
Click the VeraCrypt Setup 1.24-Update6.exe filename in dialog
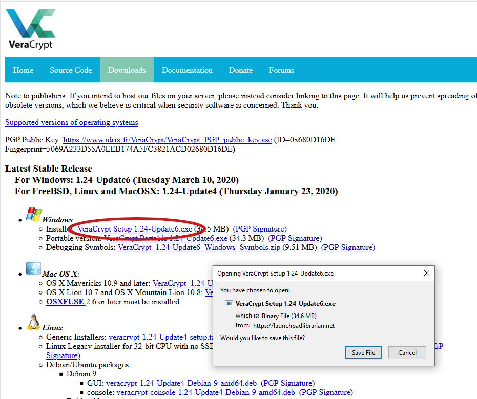(285, 304)
